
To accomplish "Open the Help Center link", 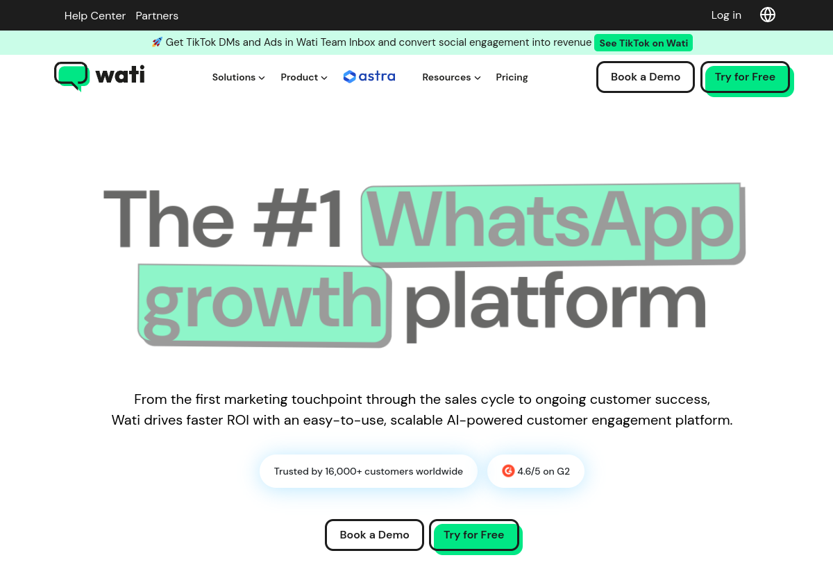I will tap(95, 15).
